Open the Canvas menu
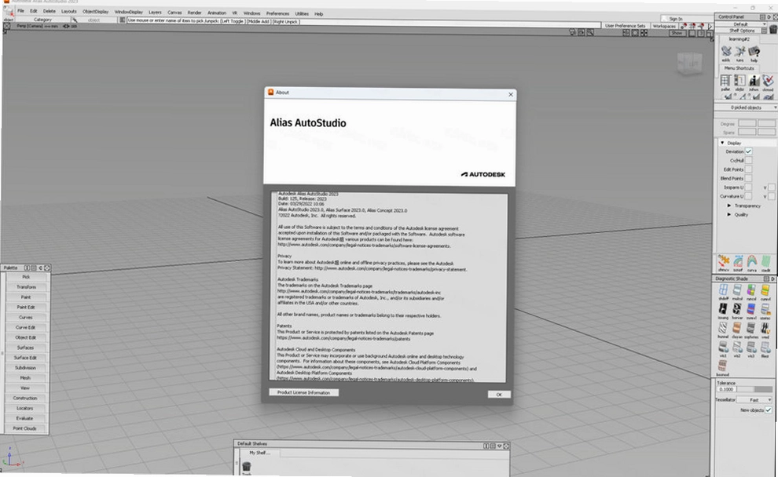The width and height of the screenshot is (778, 477). [174, 13]
